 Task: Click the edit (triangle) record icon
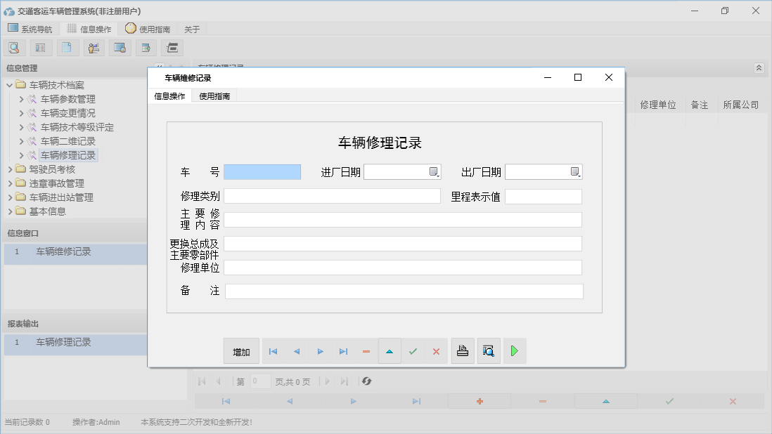coord(390,350)
